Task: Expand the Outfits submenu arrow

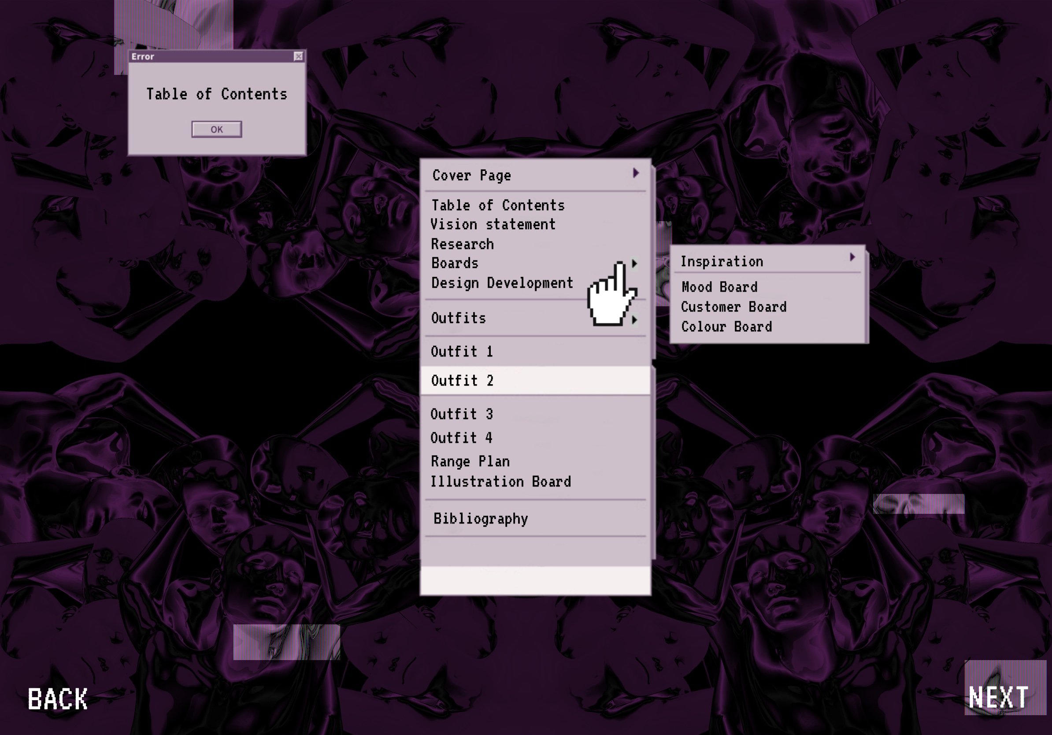Action: pos(634,320)
